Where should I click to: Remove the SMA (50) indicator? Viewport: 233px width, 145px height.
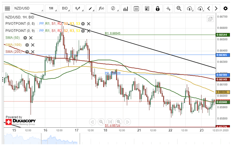tap(31, 38)
